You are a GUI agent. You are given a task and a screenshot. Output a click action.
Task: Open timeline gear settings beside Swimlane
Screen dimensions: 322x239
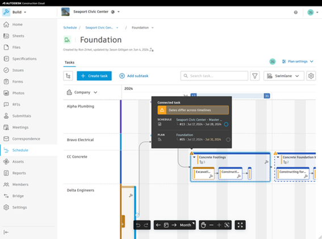[x=311, y=76]
